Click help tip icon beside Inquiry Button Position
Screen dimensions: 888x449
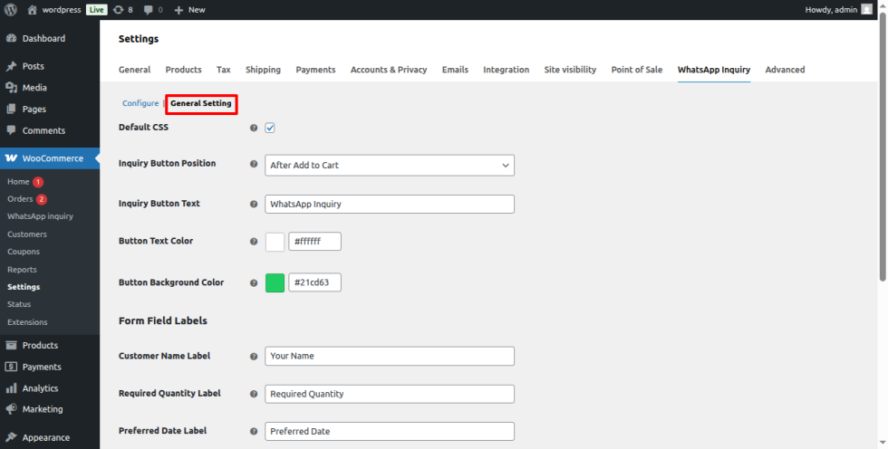[x=254, y=164]
